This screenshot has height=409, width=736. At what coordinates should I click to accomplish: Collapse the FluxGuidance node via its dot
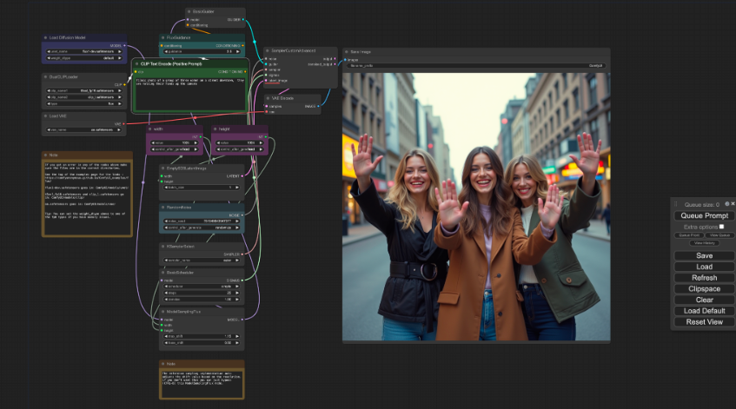[x=162, y=37]
